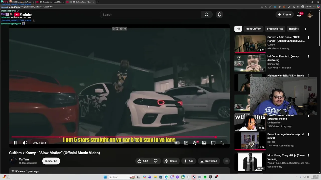This screenshot has width=321, height=180.
Task: Open Copilot icon in browser toolbar
Action: [318, 7]
